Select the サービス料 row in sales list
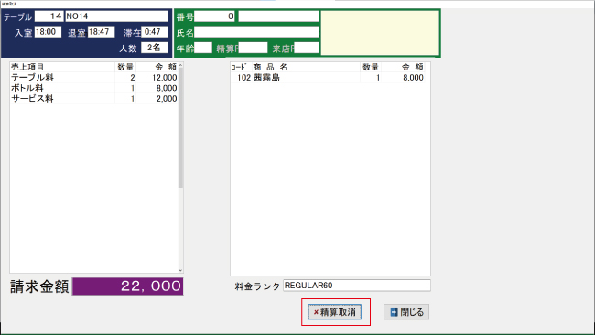This screenshot has height=335, width=595. [x=93, y=99]
